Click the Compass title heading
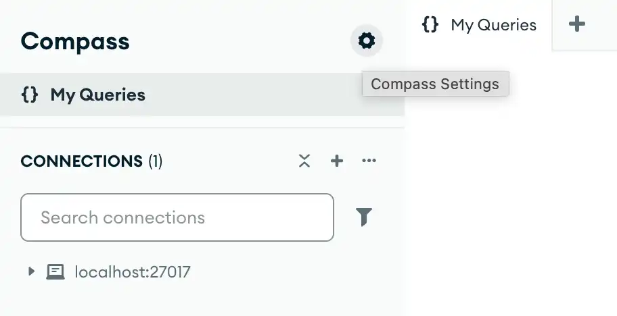This screenshot has height=316, width=617. pyautogui.click(x=75, y=42)
